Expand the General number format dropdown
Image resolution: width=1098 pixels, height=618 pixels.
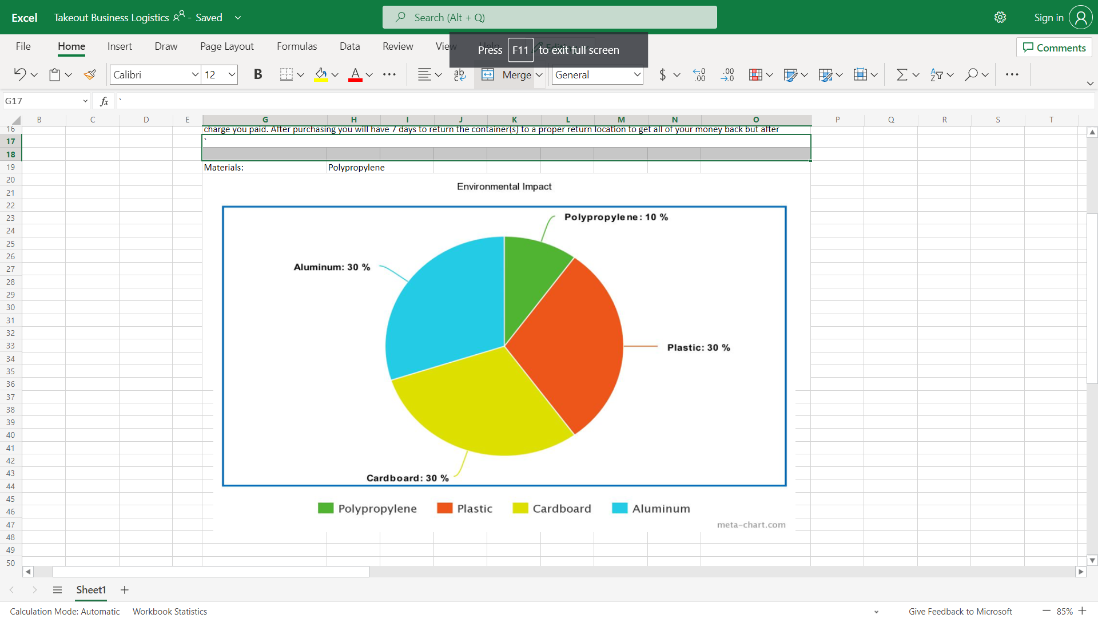(x=636, y=74)
